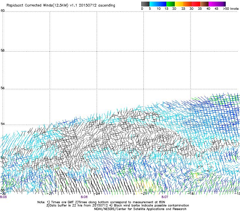Click the longitude label '-18'
Screen dimensions: 240x211
pos(191,194)
